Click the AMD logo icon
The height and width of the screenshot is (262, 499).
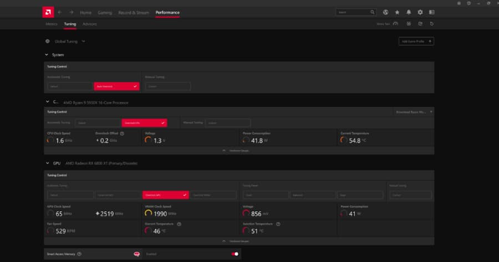[x=48, y=12]
